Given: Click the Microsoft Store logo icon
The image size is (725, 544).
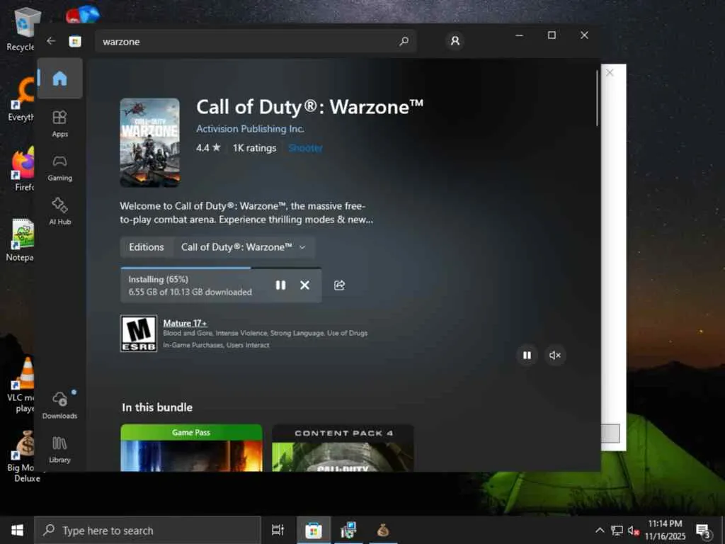Looking at the screenshot, I should pyautogui.click(x=75, y=42).
